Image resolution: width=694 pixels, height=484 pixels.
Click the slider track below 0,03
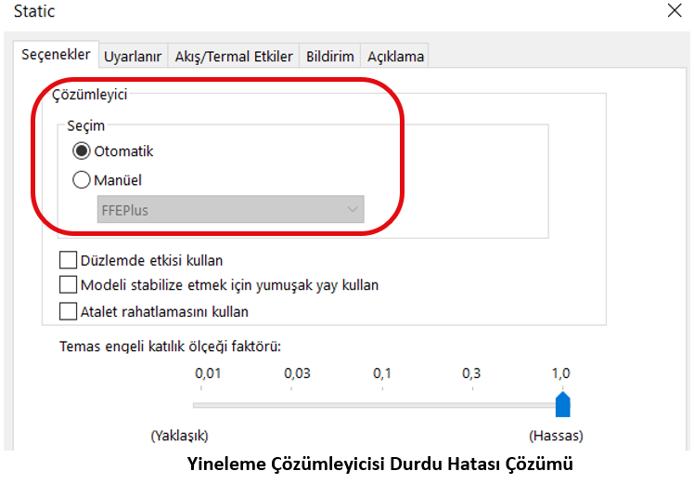pyautogui.click(x=297, y=405)
